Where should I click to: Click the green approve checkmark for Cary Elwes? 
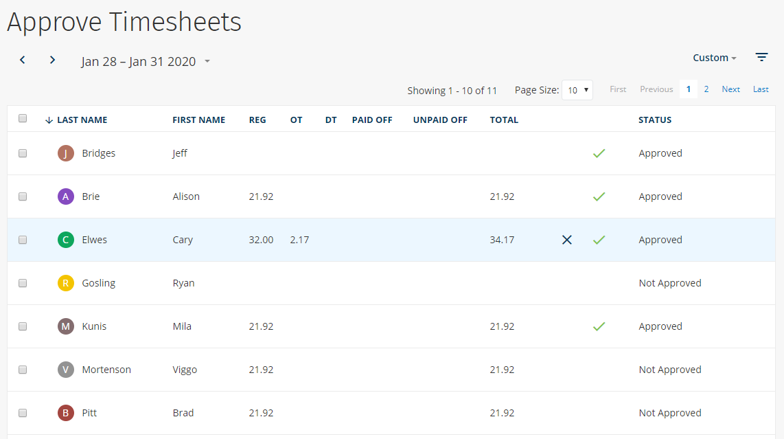coord(599,240)
